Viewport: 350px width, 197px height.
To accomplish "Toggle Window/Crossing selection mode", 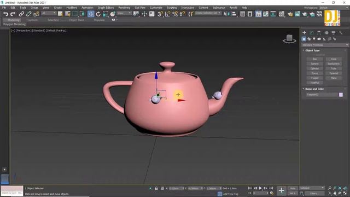I will coord(82,14).
